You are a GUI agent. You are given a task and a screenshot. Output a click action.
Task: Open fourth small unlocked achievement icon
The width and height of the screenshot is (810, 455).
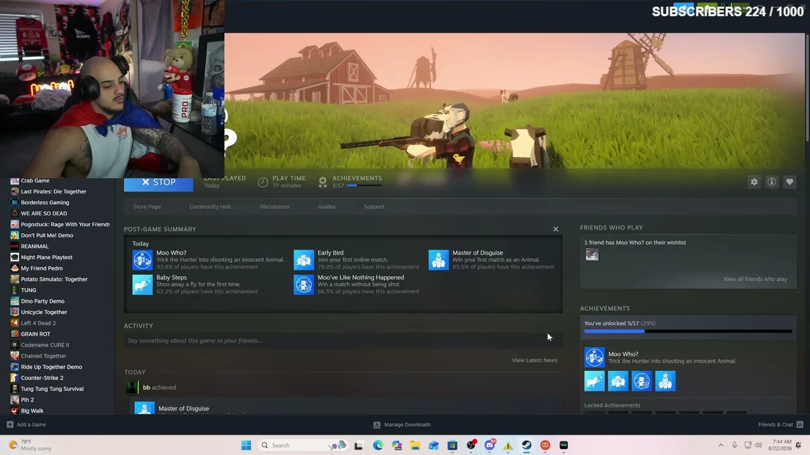[x=665, y=381]
